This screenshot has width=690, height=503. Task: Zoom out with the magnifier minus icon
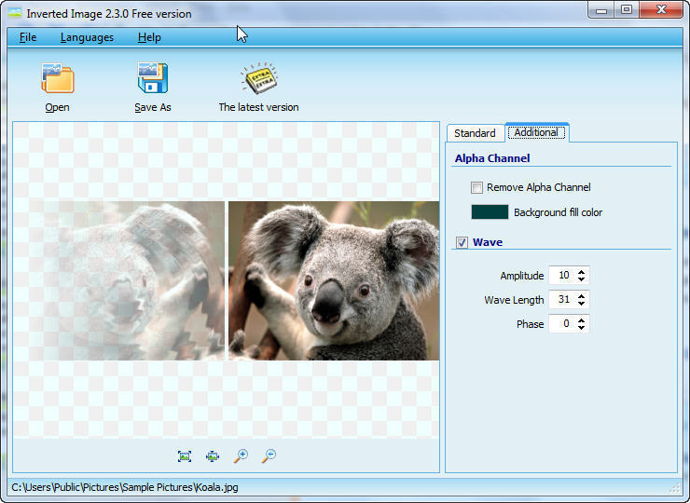[269, 455]
